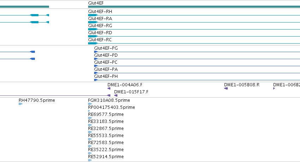Select the Glut4EF-RG transcript label
The height and width of the screenshot is (162, 300).
pyautogui.click(x=100, y=26)
